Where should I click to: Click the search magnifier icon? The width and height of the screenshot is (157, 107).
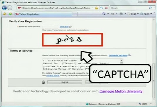coord(150,8)
